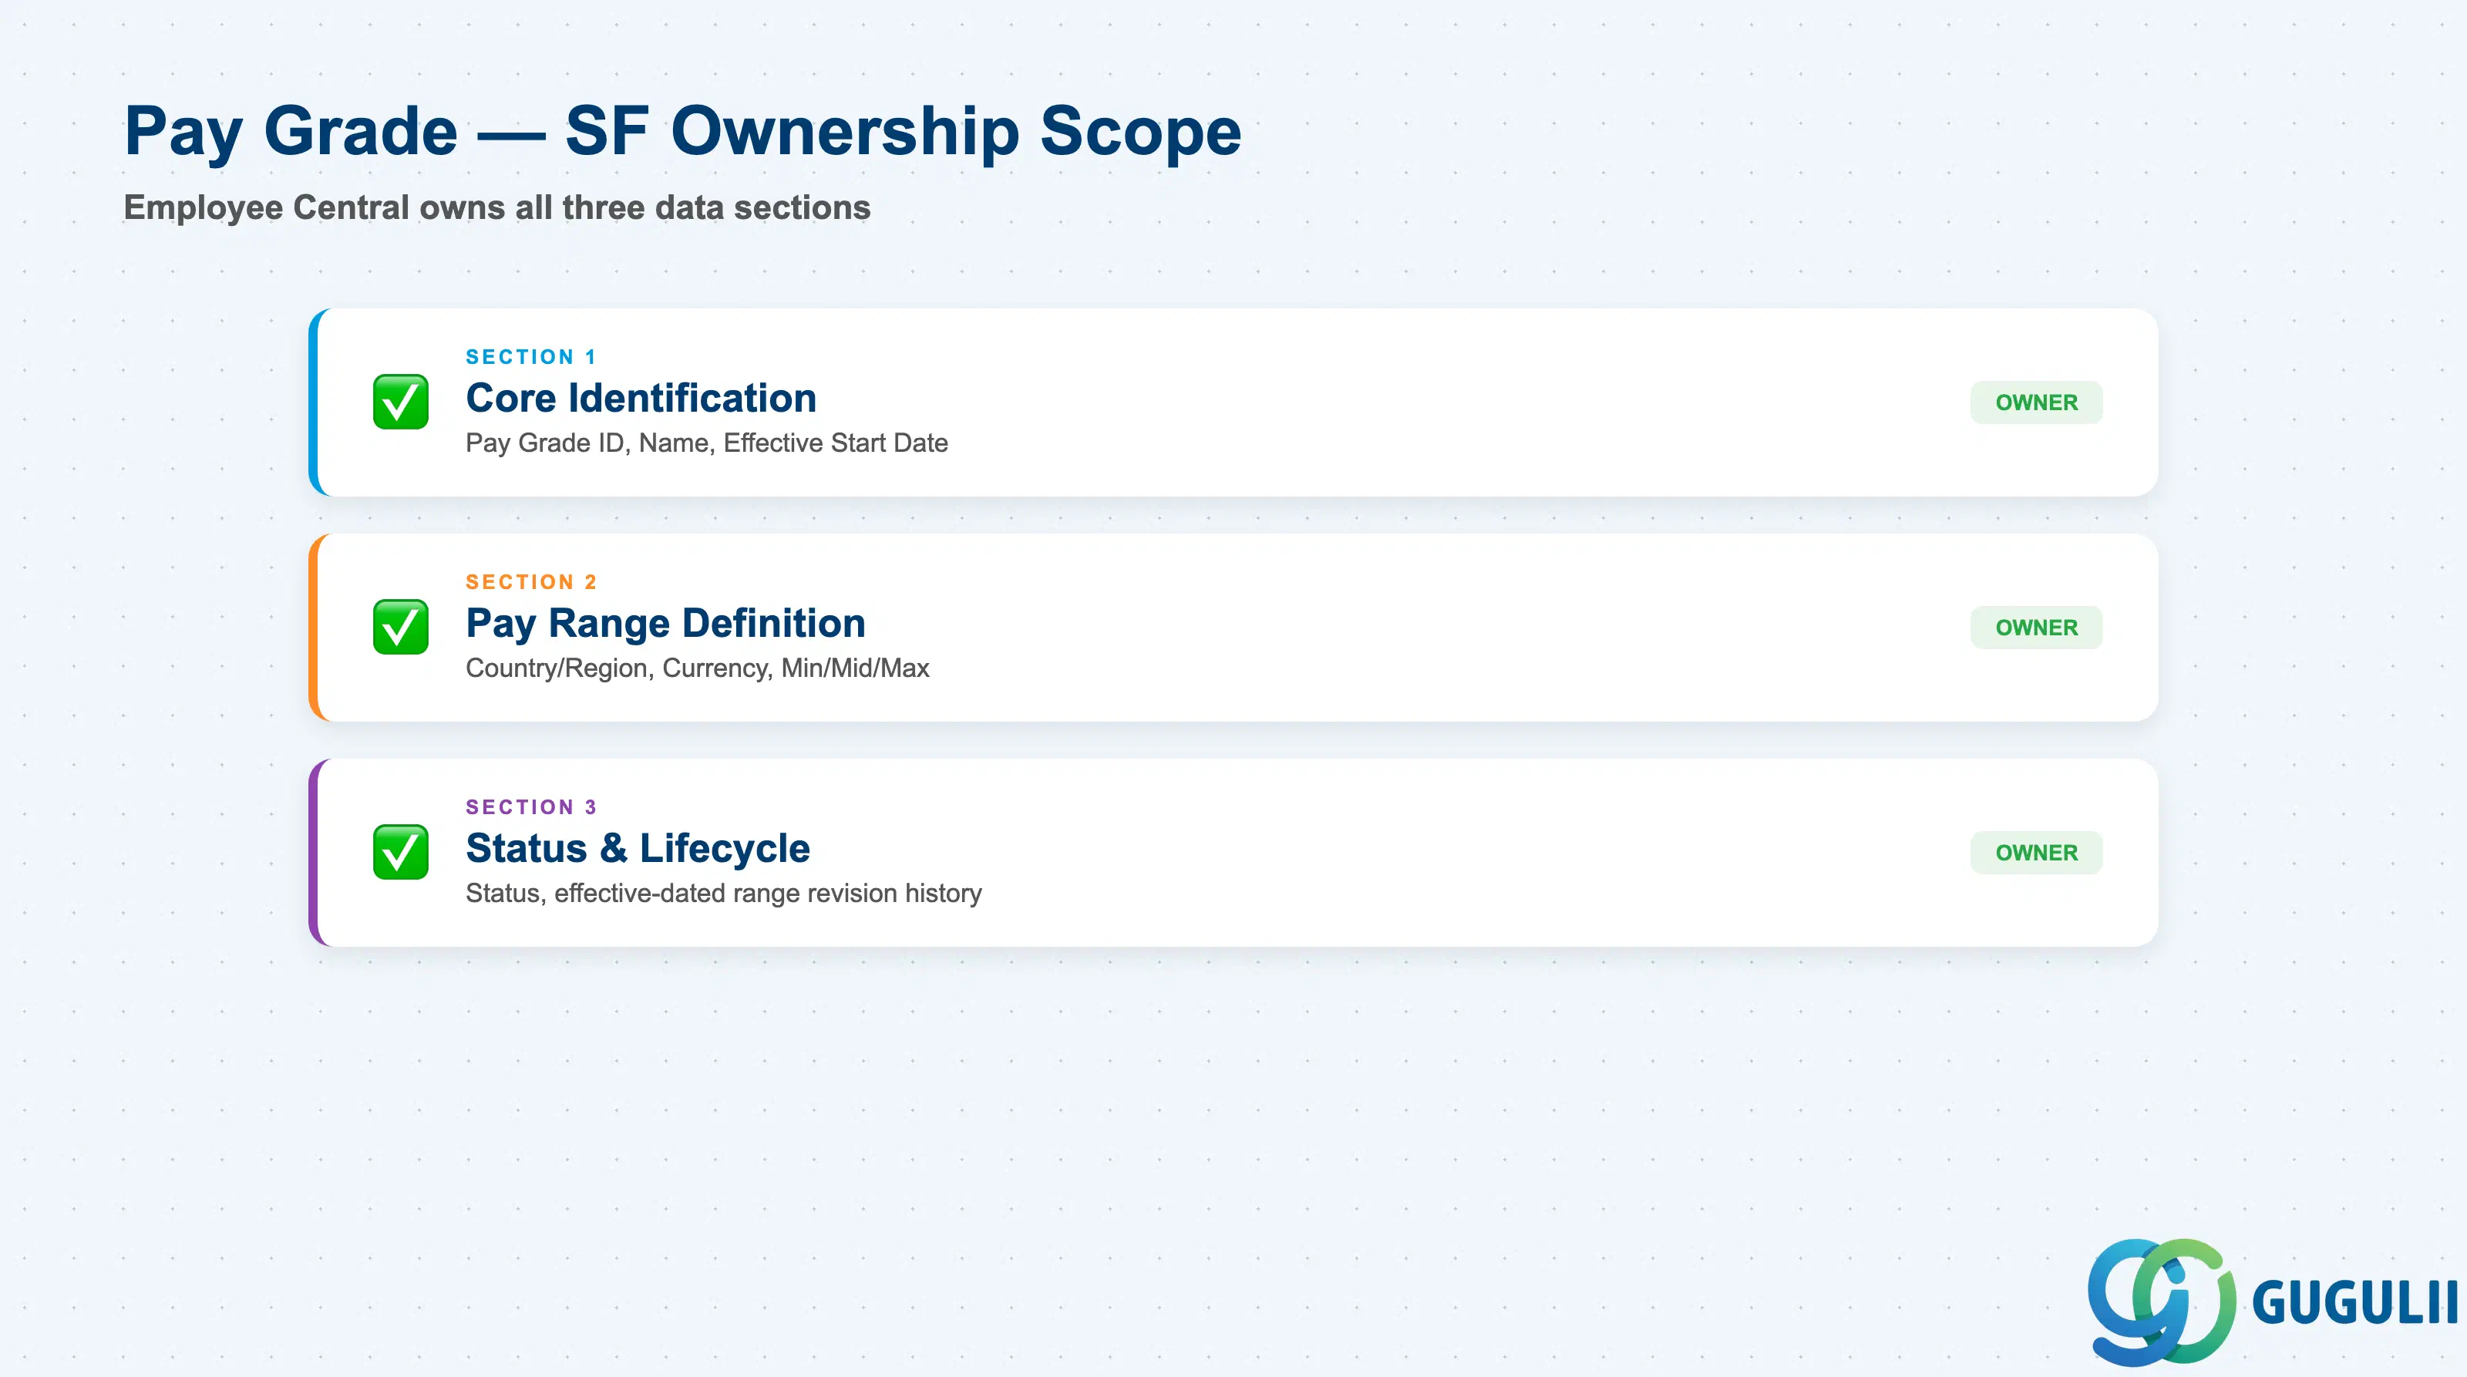
Task: Click the green checkmark beside Pay Range Definition
Action: click(x=400, y=626)
